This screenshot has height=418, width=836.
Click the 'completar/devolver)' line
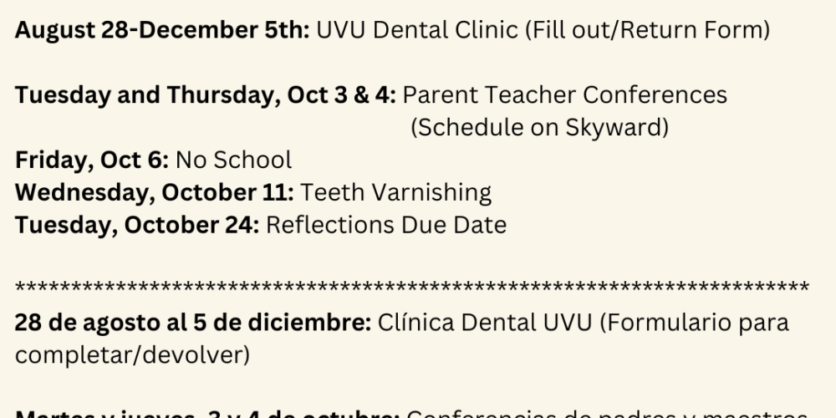pos(132,355)
